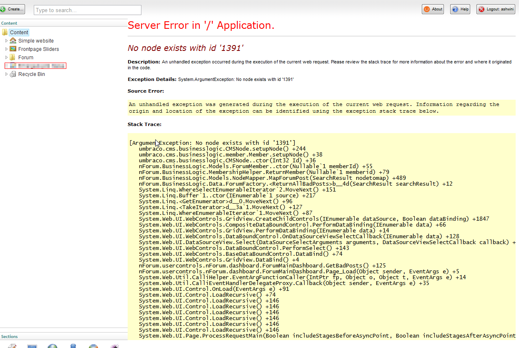Click the Simple website house icon
The width and height of the screenshot is (519, 348).
click(x=13, y=40)
